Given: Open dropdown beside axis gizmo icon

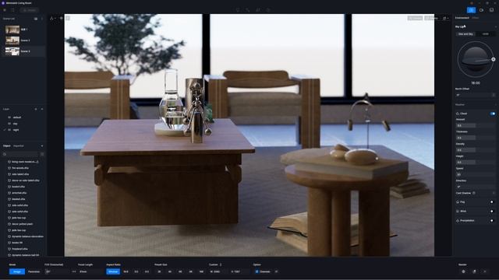Looking at the screenshot, I should (x=55, y=19).
